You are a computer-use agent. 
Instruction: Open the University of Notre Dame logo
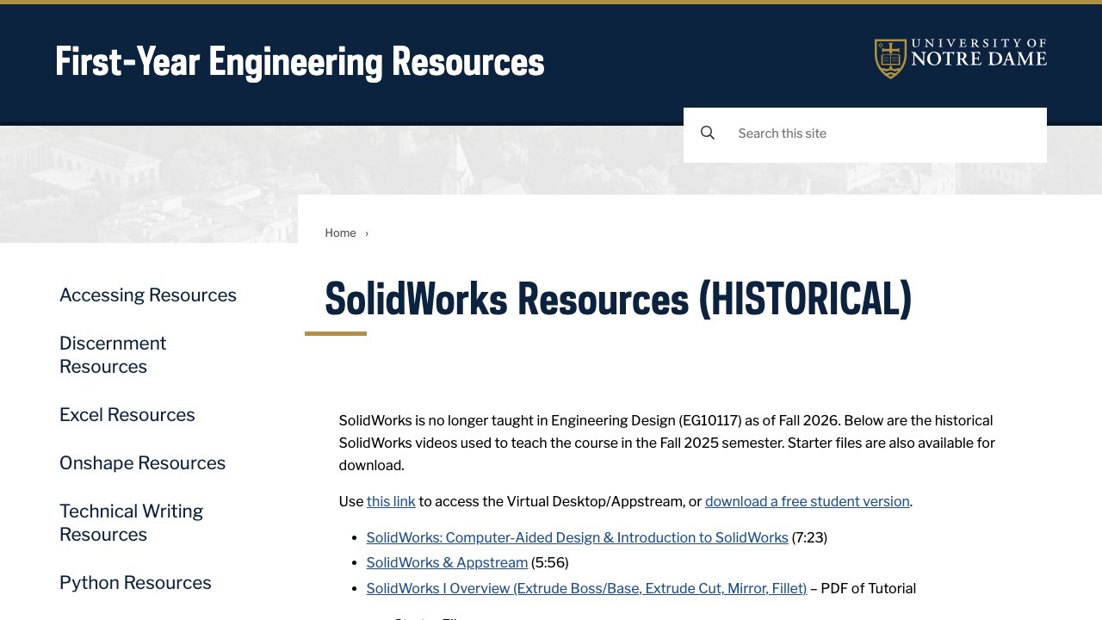pos(960,58)
